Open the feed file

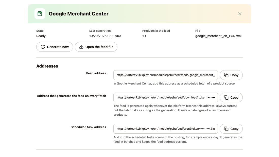96,47
